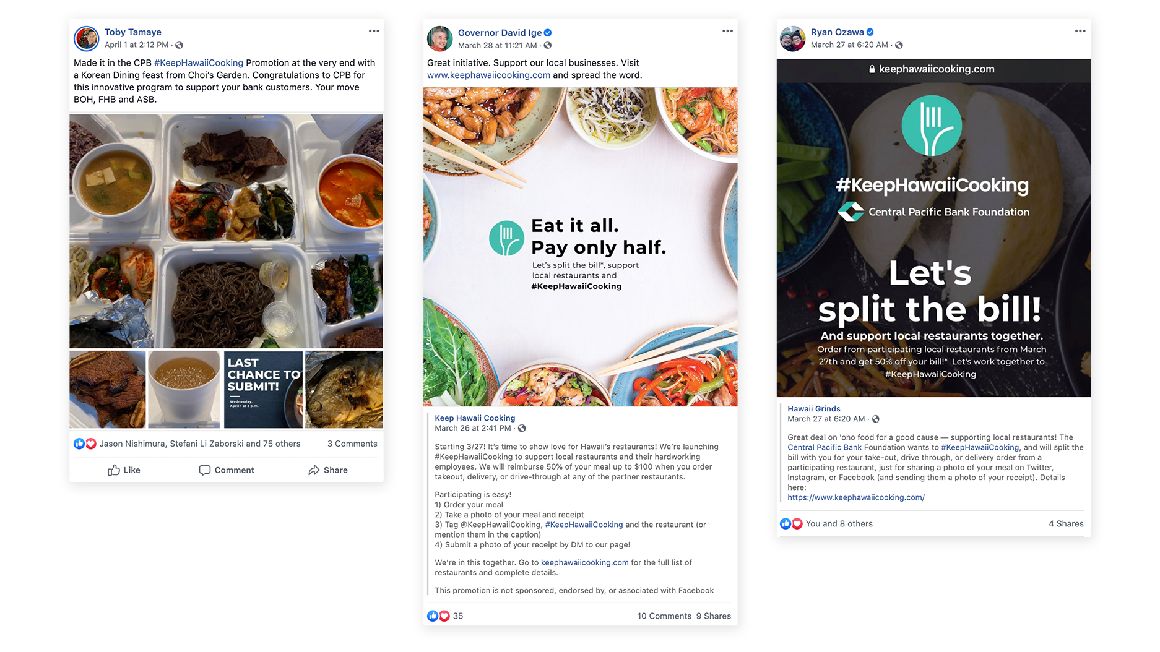Share Toby Tamaye's post
Image resolution: width=1160 pixels, height=652 pixels.
[328, 470]
